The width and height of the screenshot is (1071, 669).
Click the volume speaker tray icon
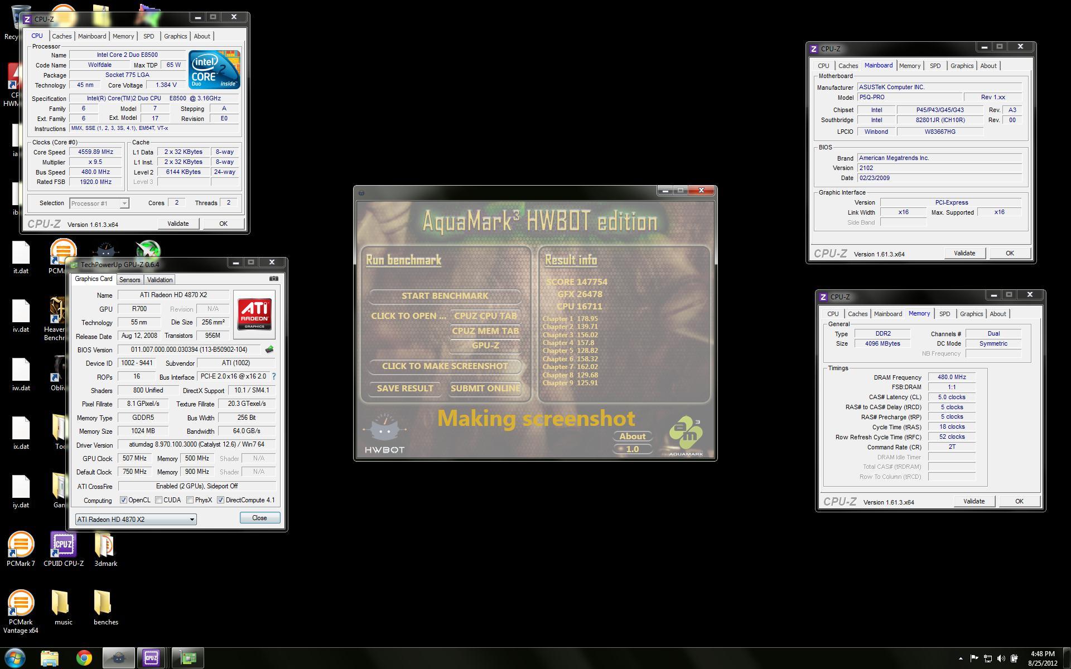click(1001, 658)
